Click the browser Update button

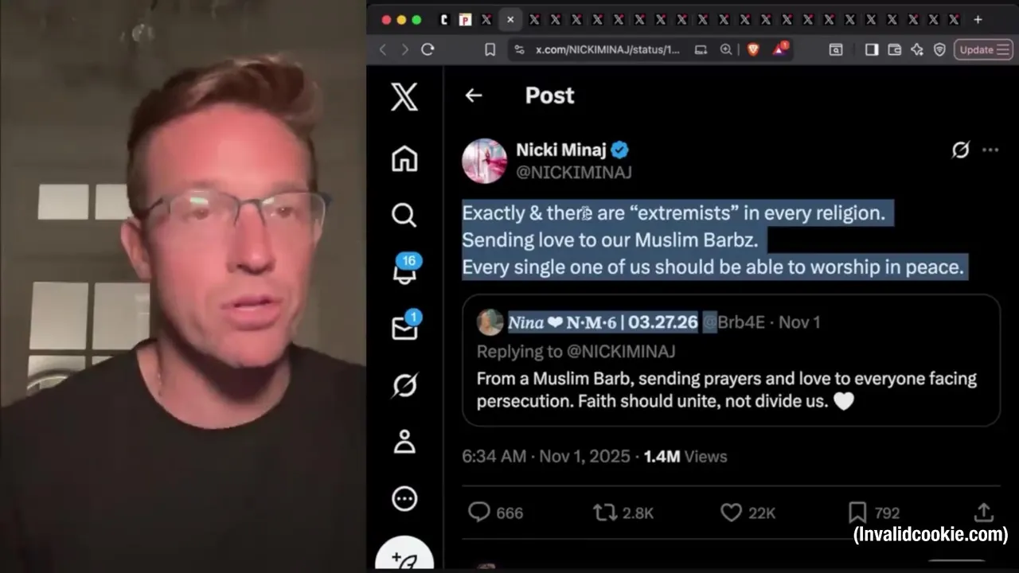click(x=983, y=49)
